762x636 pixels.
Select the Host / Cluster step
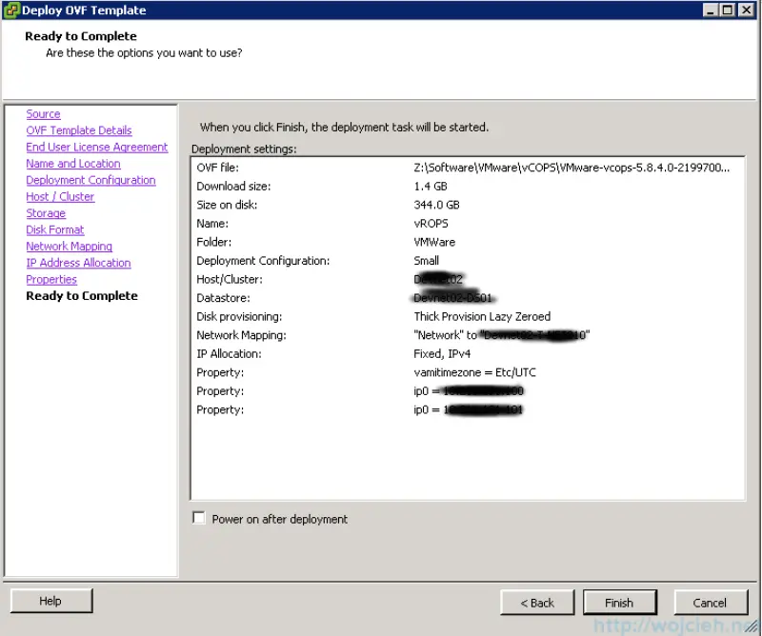click(59, 196)
